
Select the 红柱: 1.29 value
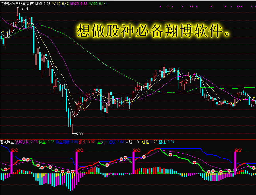pos(150,142)
